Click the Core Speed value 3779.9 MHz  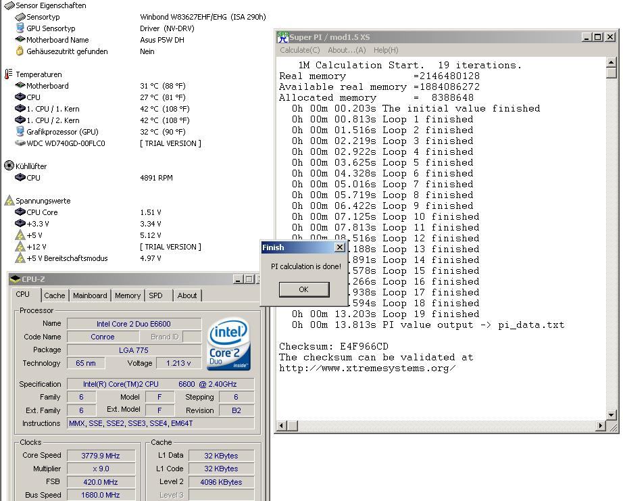point(101,456)
